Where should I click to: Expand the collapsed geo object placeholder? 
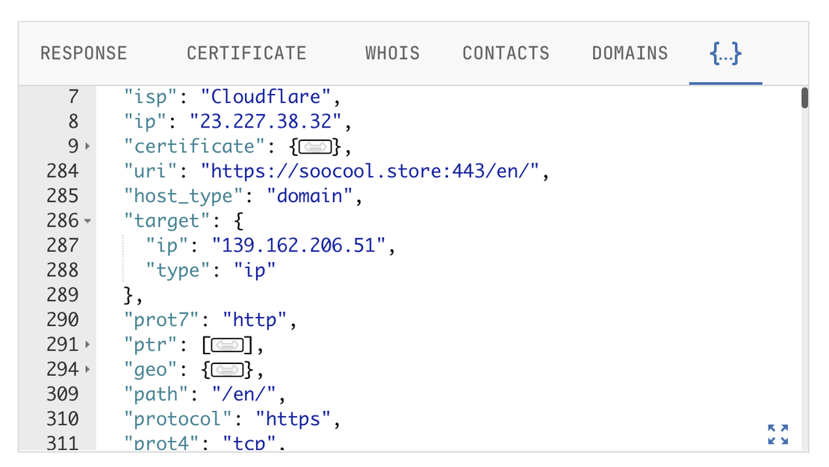(x=227, y=369)
